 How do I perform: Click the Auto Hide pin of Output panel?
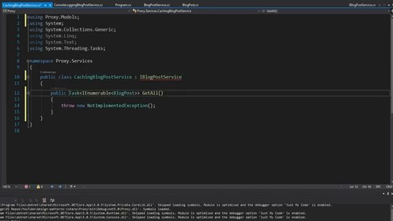[388, 193]
